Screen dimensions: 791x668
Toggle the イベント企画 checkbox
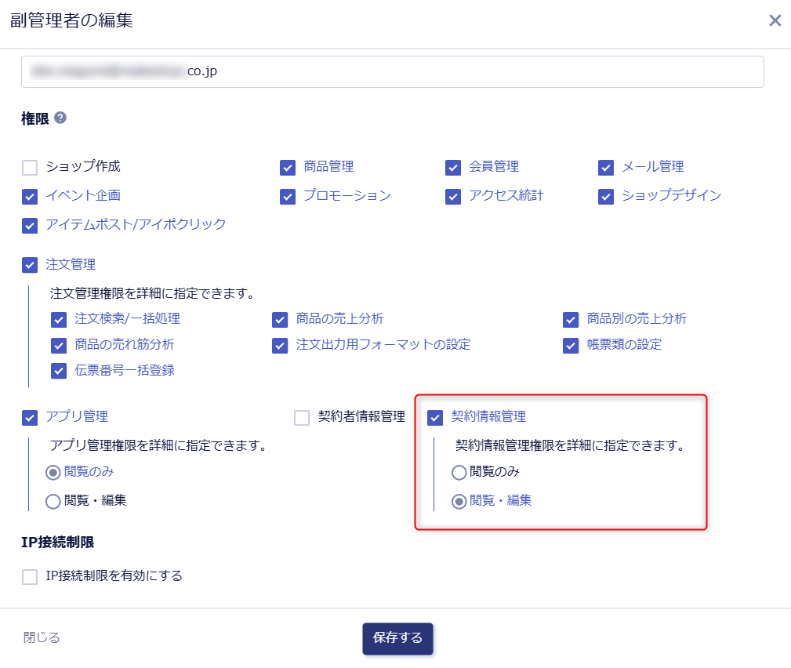tap(30, 197)
